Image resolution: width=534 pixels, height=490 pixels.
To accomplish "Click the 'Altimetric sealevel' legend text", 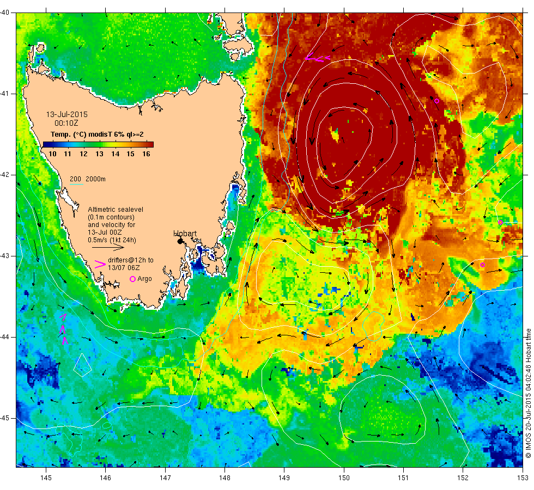I will (x=116, y=210).
